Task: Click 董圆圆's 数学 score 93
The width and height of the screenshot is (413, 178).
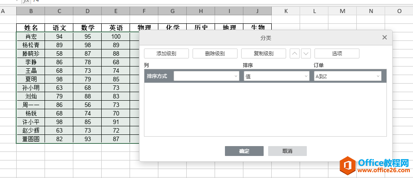Action: (88, 139)
